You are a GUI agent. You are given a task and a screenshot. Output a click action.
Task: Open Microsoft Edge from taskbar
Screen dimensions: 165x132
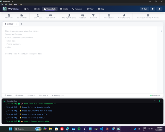pyautogui.click(x=68, y=129)
